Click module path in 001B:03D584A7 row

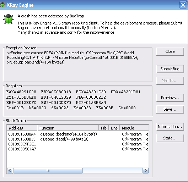point(135,149)
